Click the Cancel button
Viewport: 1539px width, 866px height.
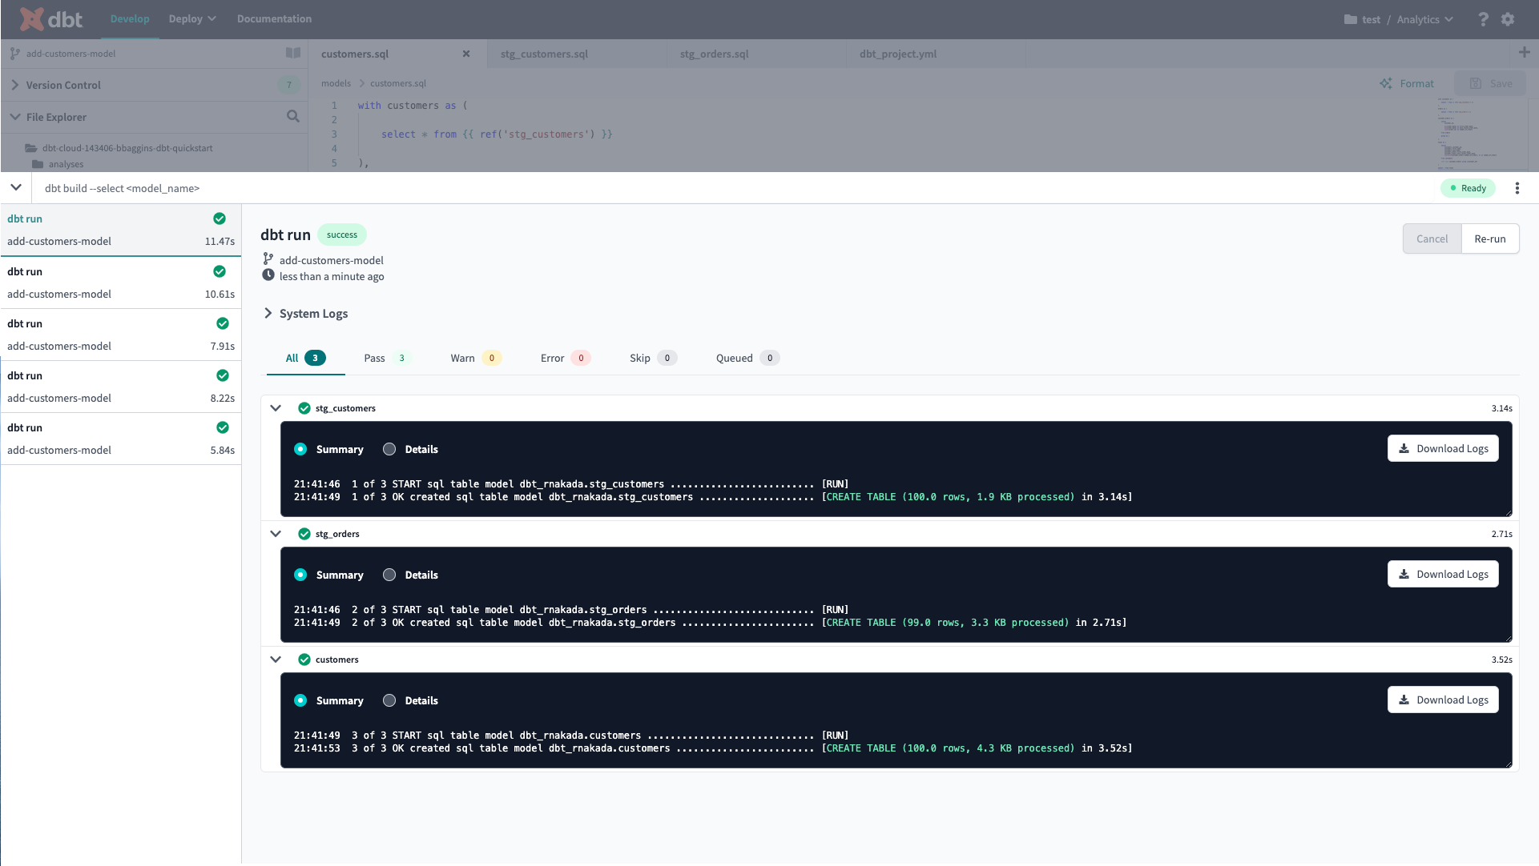click(1432, 239)
